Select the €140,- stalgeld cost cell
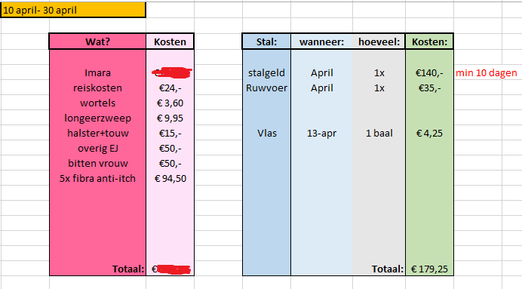Viewport: 522px width, 289px height. (x=429, y=72)
